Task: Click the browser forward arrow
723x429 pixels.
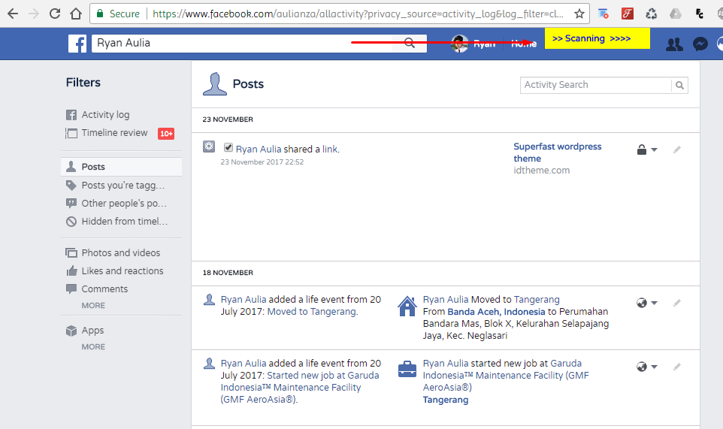Action: pos(34,14)
